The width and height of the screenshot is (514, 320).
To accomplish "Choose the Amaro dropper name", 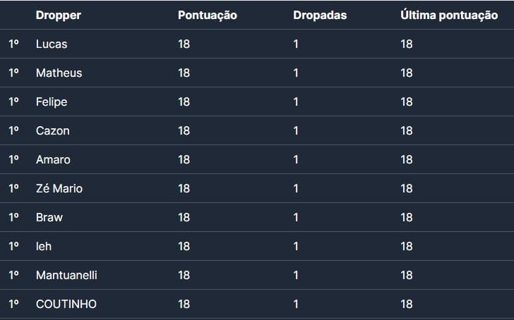I will coord(53,160).
